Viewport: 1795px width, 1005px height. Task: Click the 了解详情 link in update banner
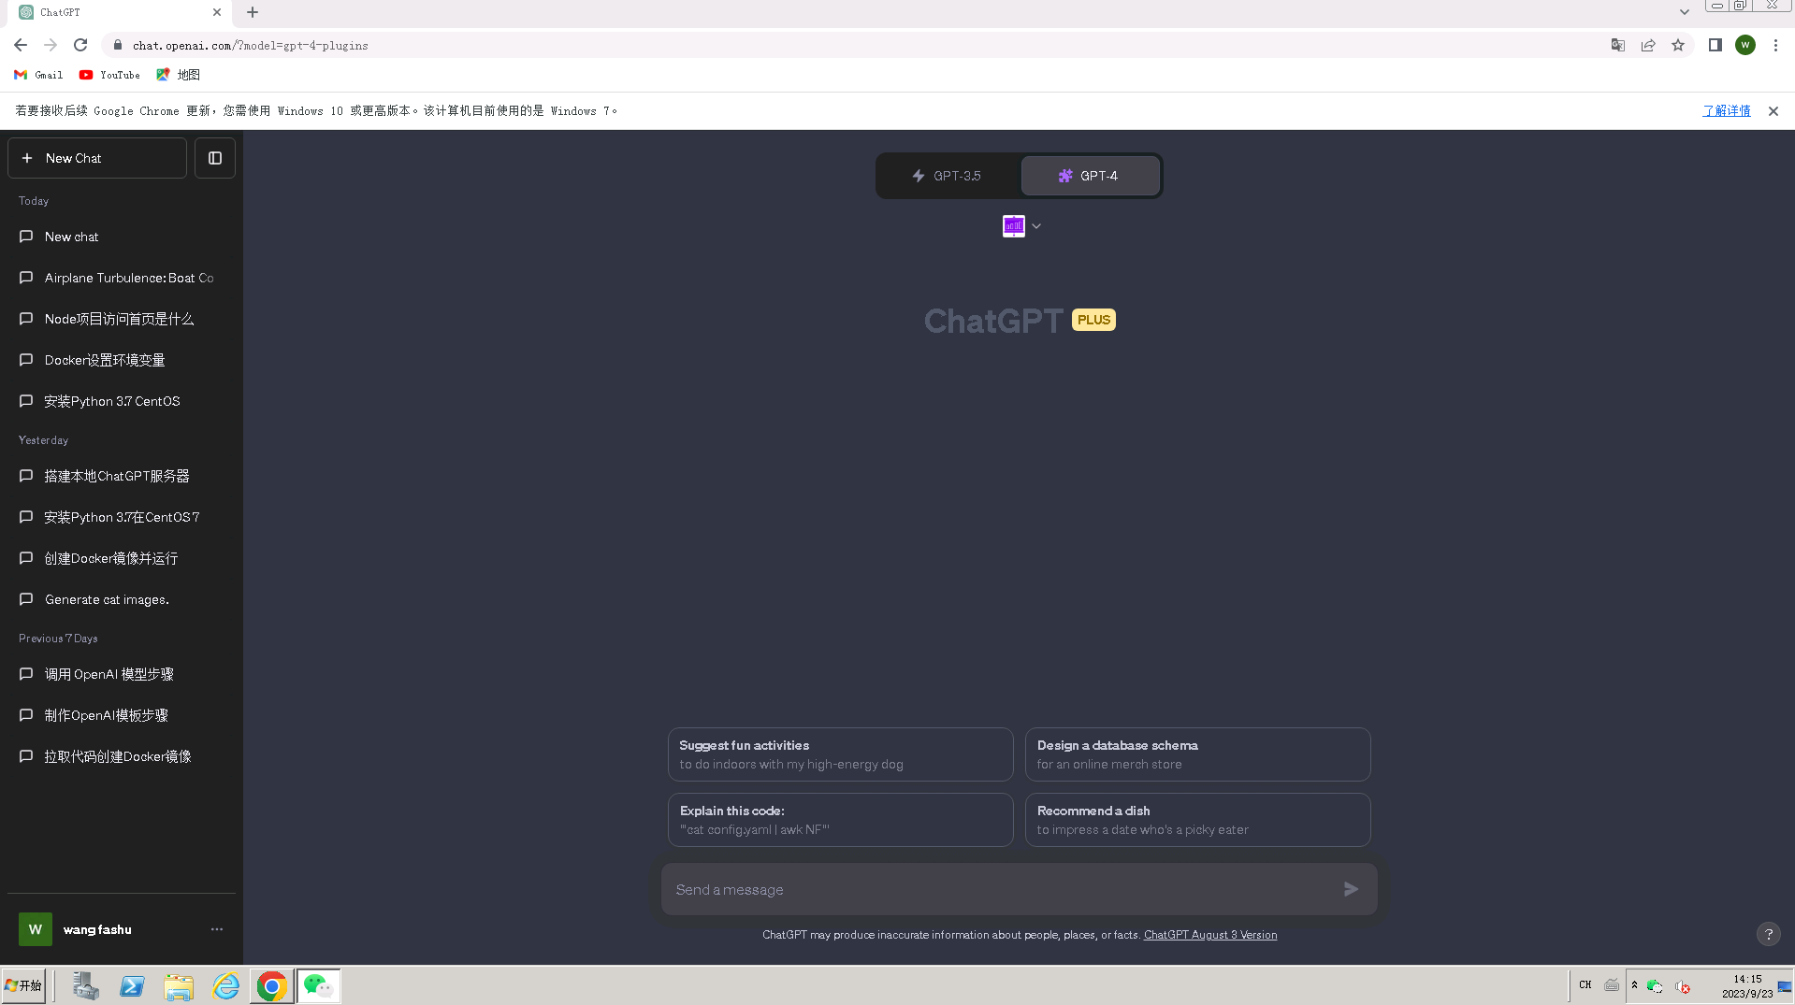[1726, 110]
